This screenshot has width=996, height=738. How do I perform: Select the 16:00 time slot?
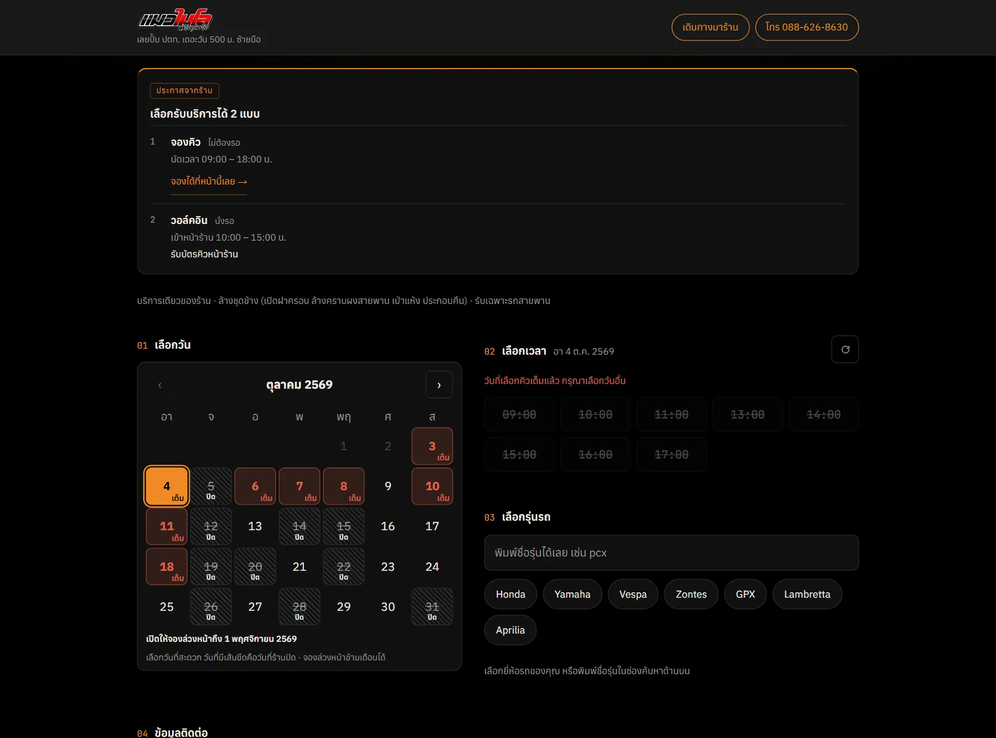point(595,454)
